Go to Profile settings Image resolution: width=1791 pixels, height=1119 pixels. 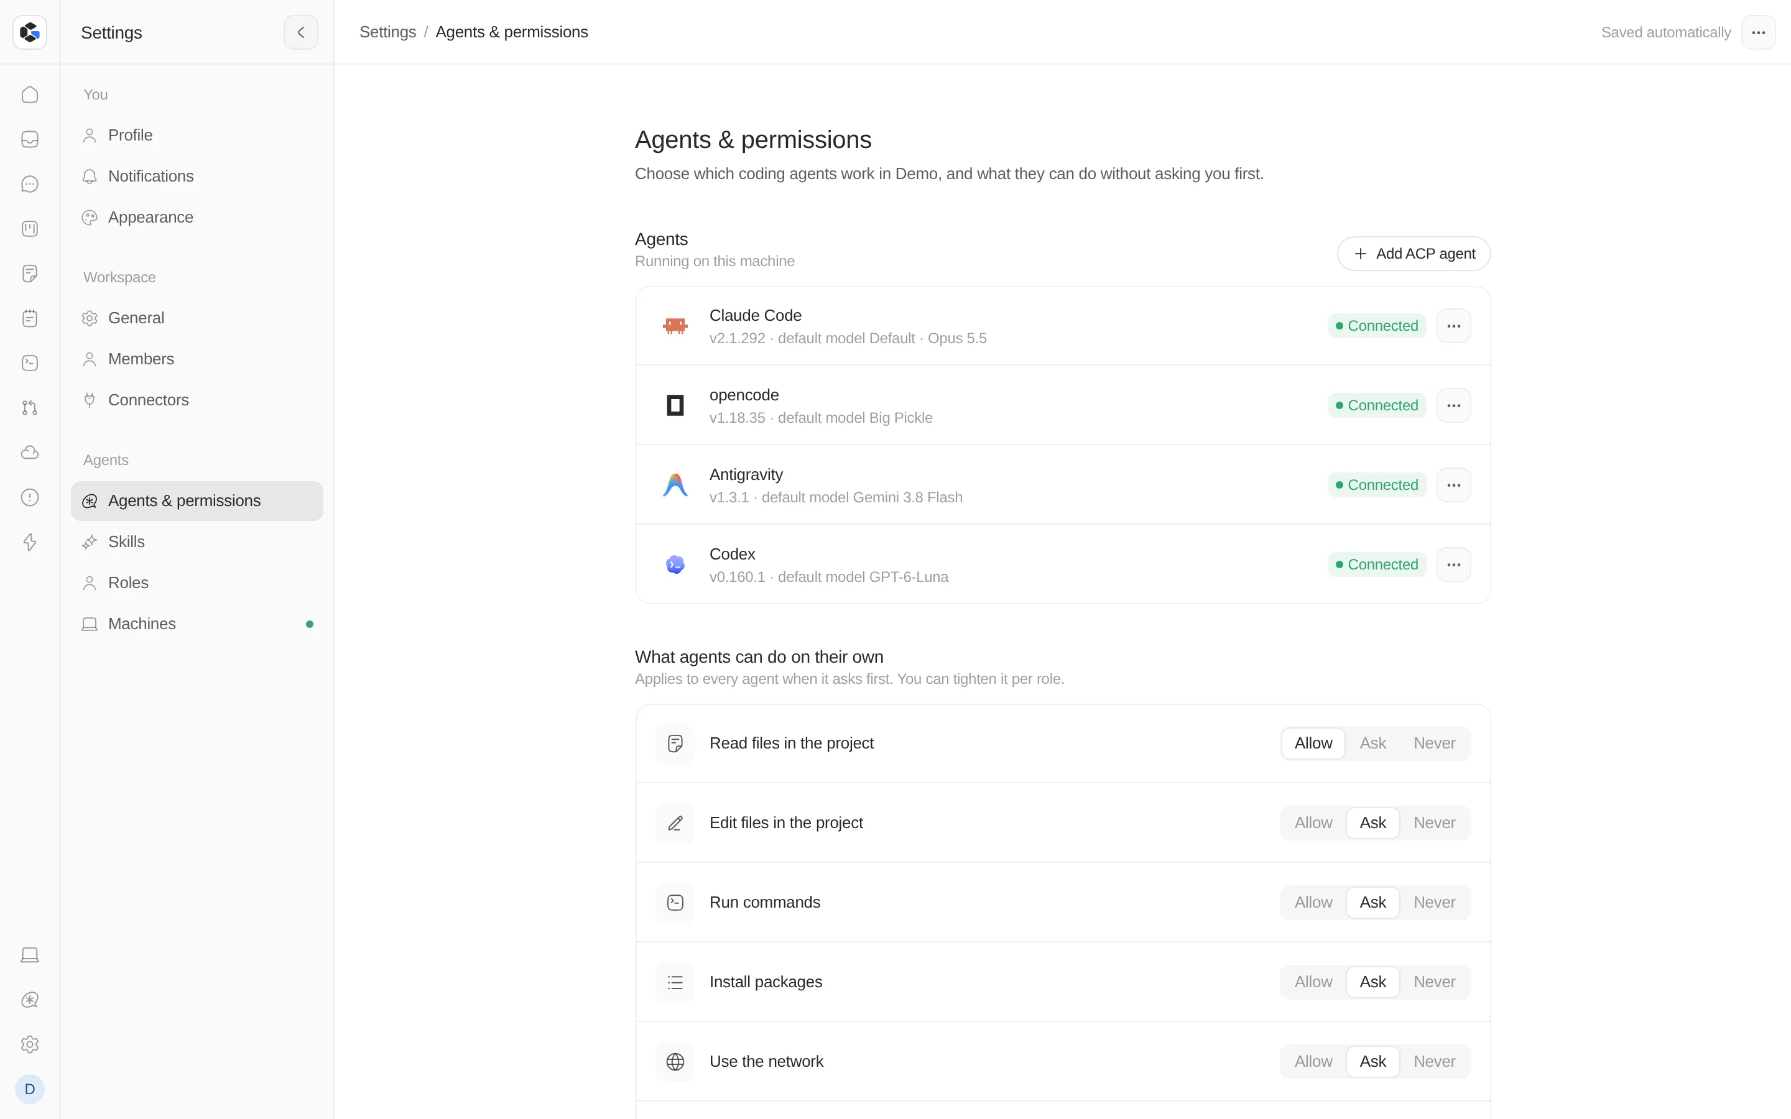pos(197,136)
